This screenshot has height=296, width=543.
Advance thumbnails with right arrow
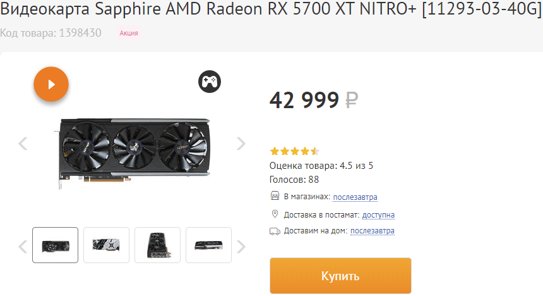click(x=241, y=247)
